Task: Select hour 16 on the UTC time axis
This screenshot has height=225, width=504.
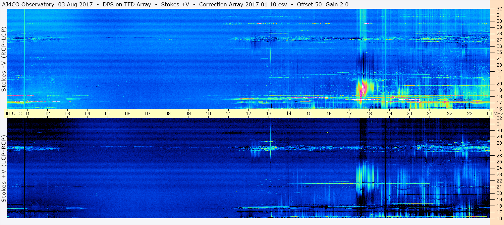Action: pos(329,114)
